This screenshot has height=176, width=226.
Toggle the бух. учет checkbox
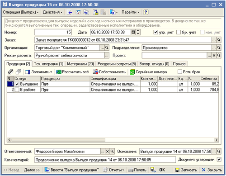click(x=179, y=32)
